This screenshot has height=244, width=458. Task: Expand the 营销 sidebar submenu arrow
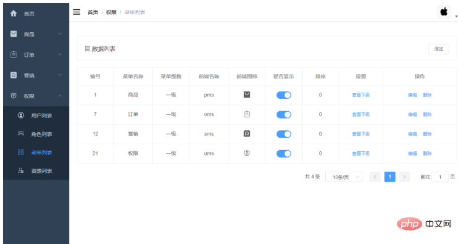(60, 75)
